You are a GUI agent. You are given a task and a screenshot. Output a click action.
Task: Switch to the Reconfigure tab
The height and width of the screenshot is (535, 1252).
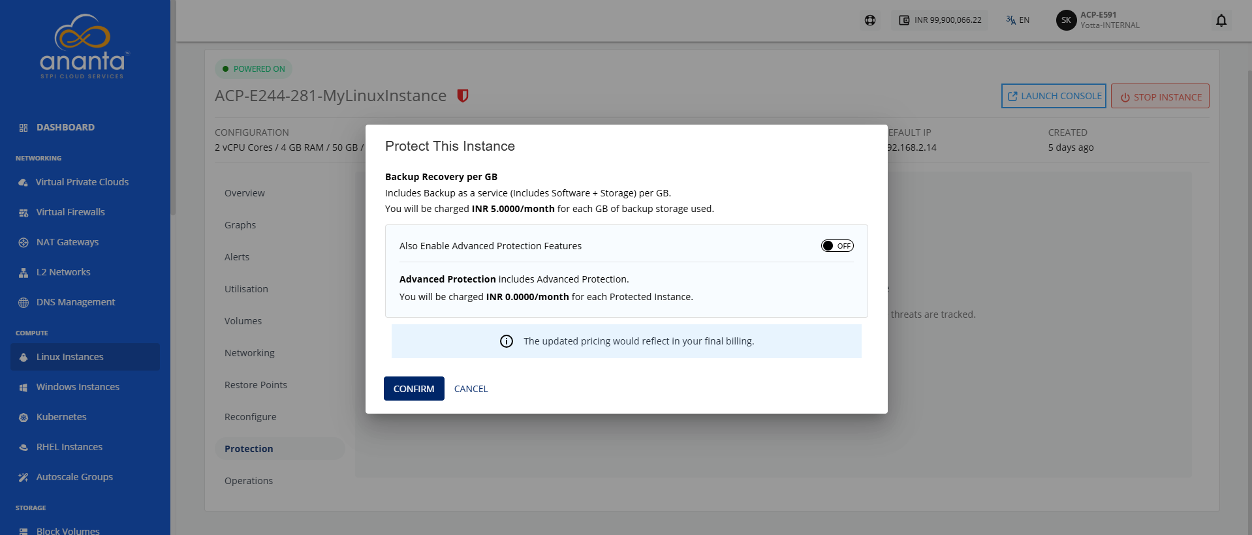pos(251,417)
